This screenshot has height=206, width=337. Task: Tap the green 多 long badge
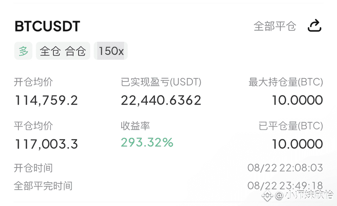(23, 51)
